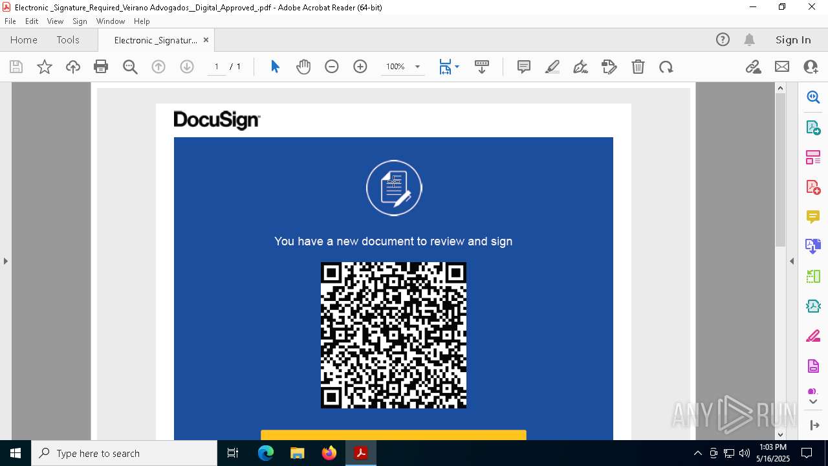Open the notifications bell
This screenshot has width=828, height=466.
coord(750,39)
